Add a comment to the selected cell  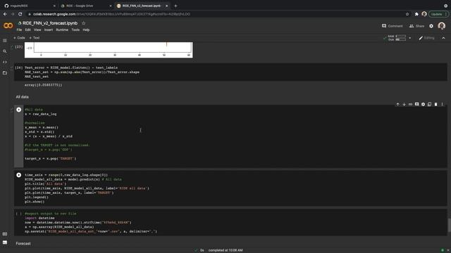[416, 105]
